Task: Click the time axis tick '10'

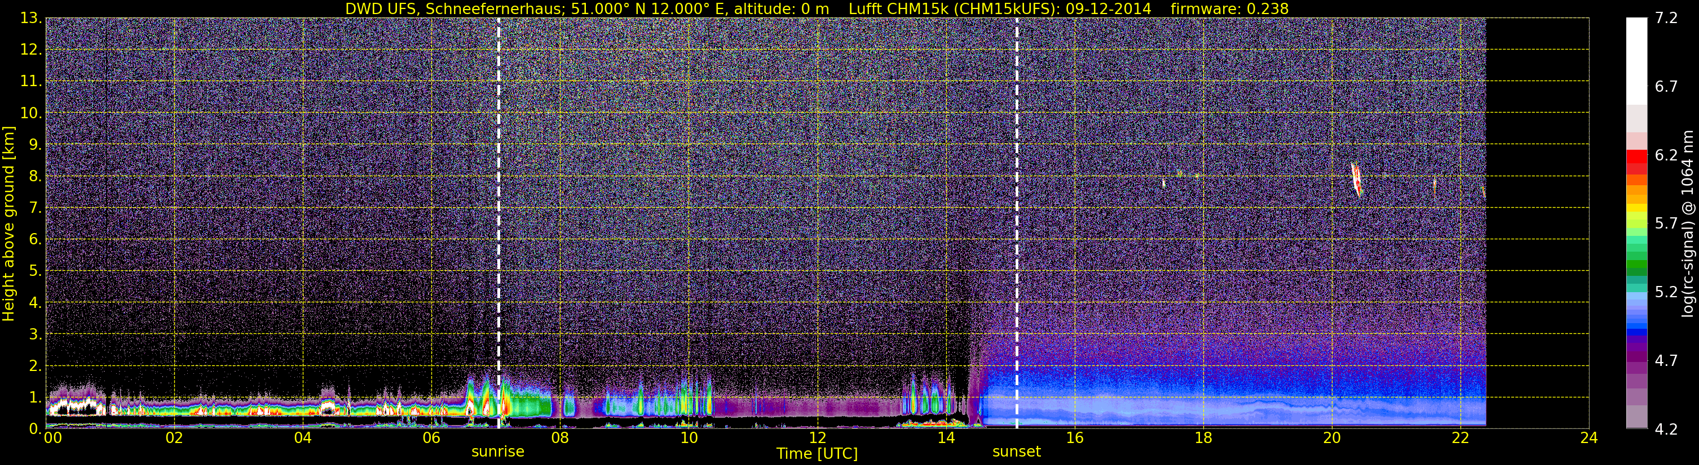Action: [689, 438]
